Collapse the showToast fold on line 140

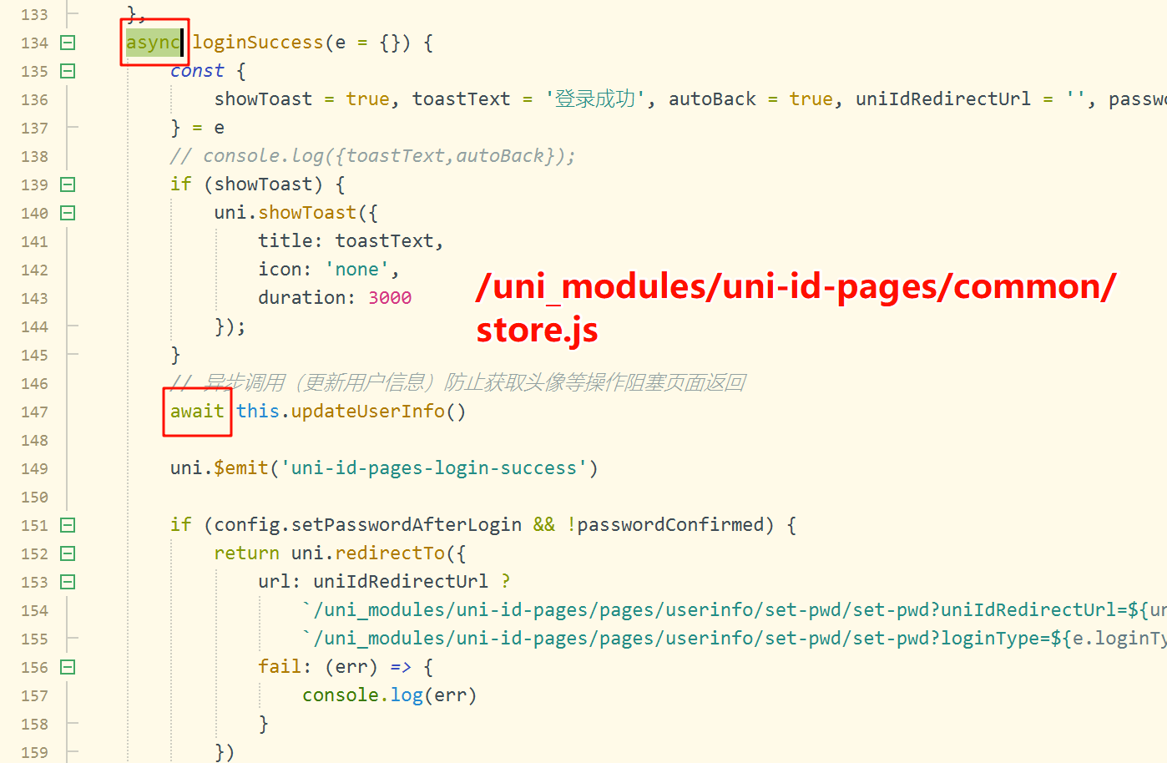[x=68, y=213]
